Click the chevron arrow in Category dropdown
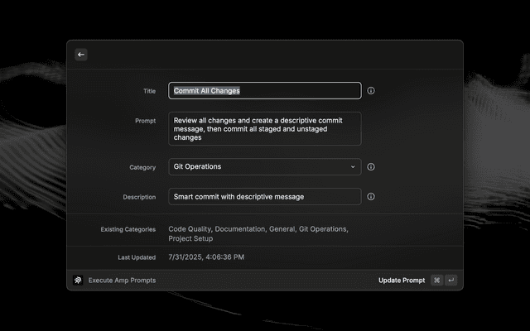This screenshot has width=530, height=331. pos(352,167)
